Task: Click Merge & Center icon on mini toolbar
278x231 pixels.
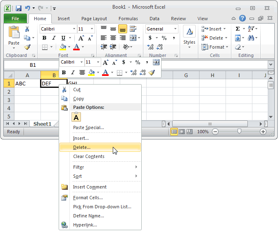Action: coord(156,62)
